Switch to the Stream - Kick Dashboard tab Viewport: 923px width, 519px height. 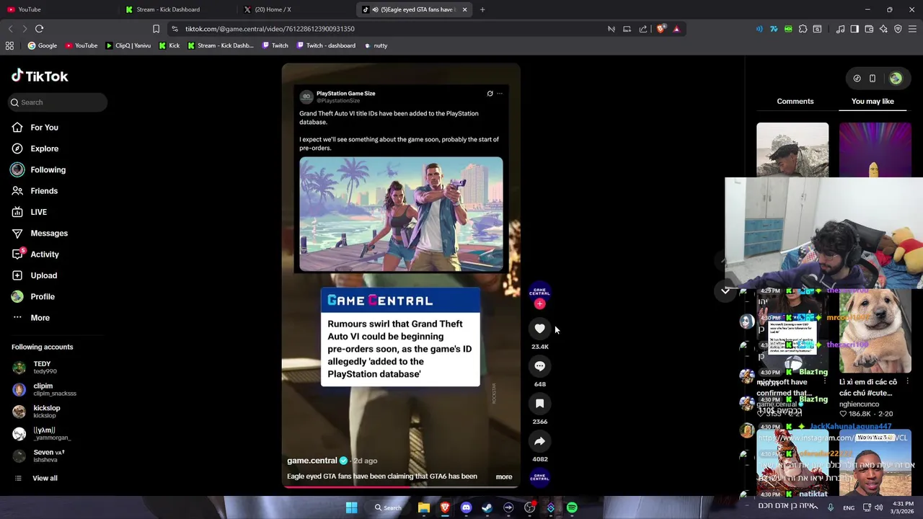(177, 9)
